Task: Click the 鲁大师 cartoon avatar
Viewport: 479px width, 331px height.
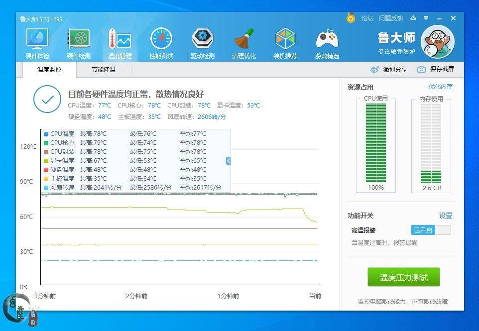Action: coord(438,42)
